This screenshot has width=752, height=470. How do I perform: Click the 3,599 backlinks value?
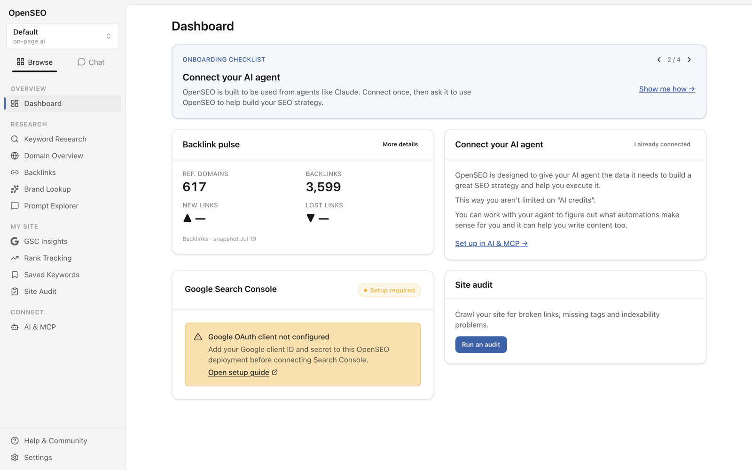pyautogui.click(x=323, y=187)
